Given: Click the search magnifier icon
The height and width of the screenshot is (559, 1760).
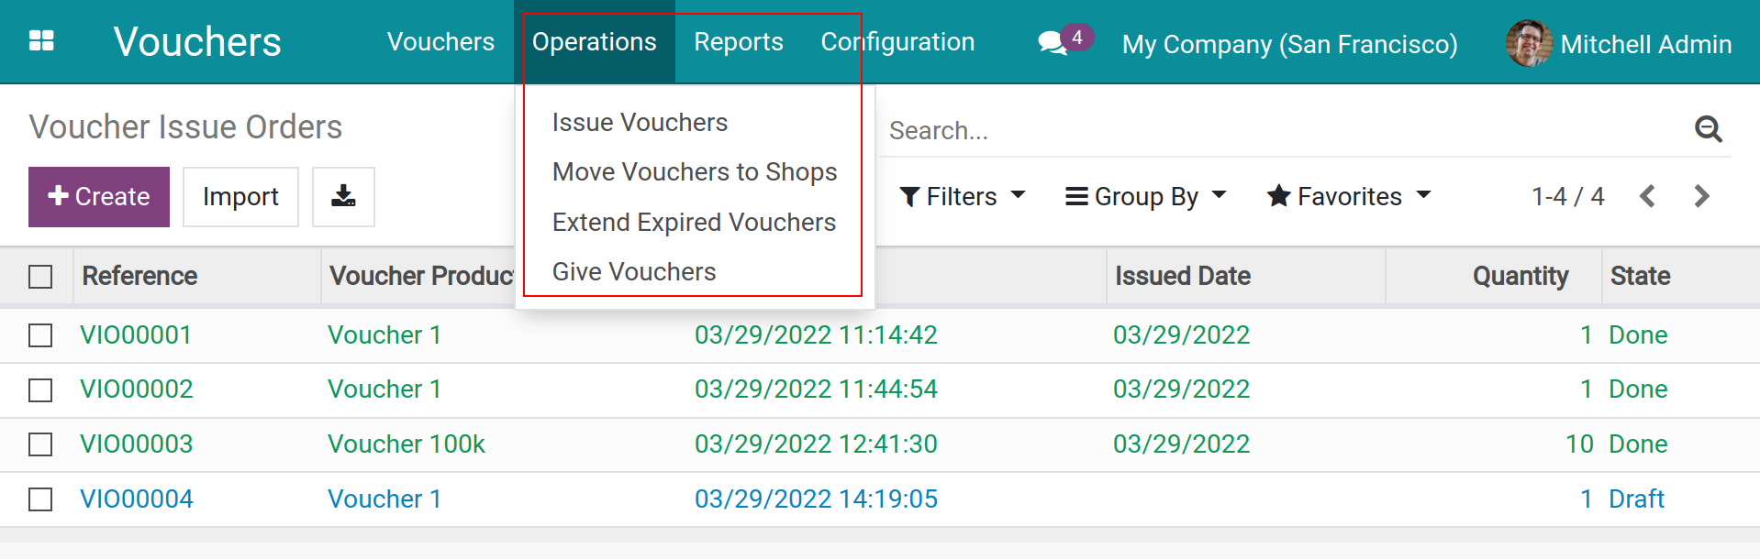Looking at the screenshot, I should tap(1708, 129).
